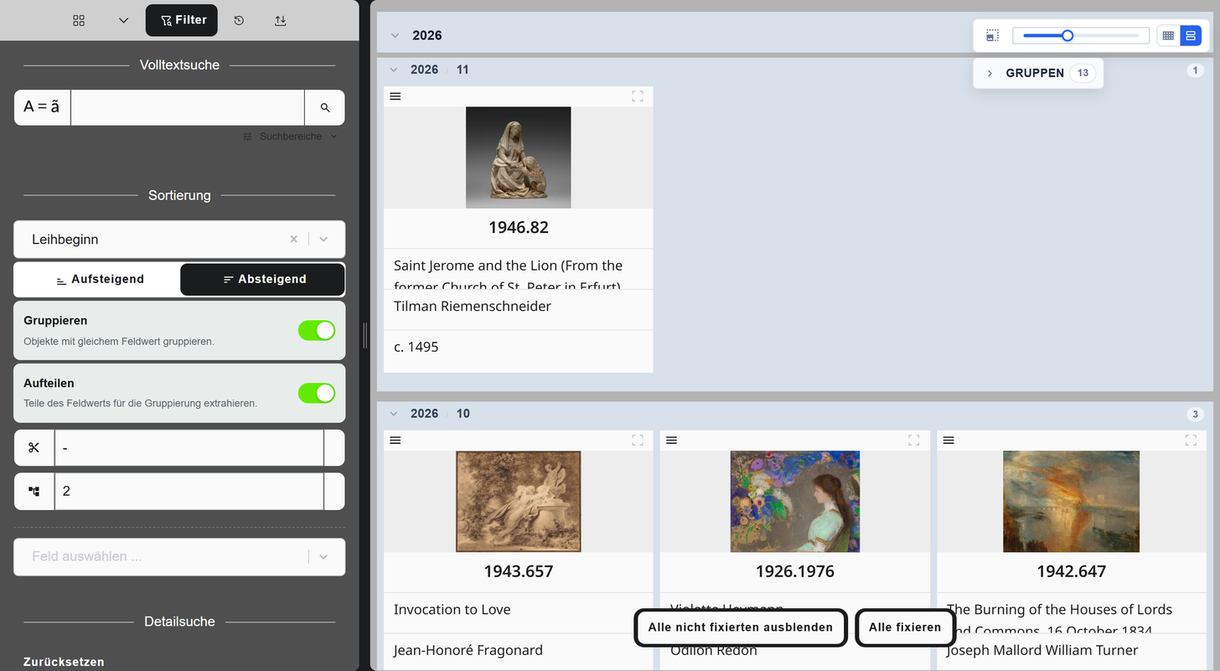Expand card 1942.647 to fullscreen
1220x671 pixels.
1191,440
